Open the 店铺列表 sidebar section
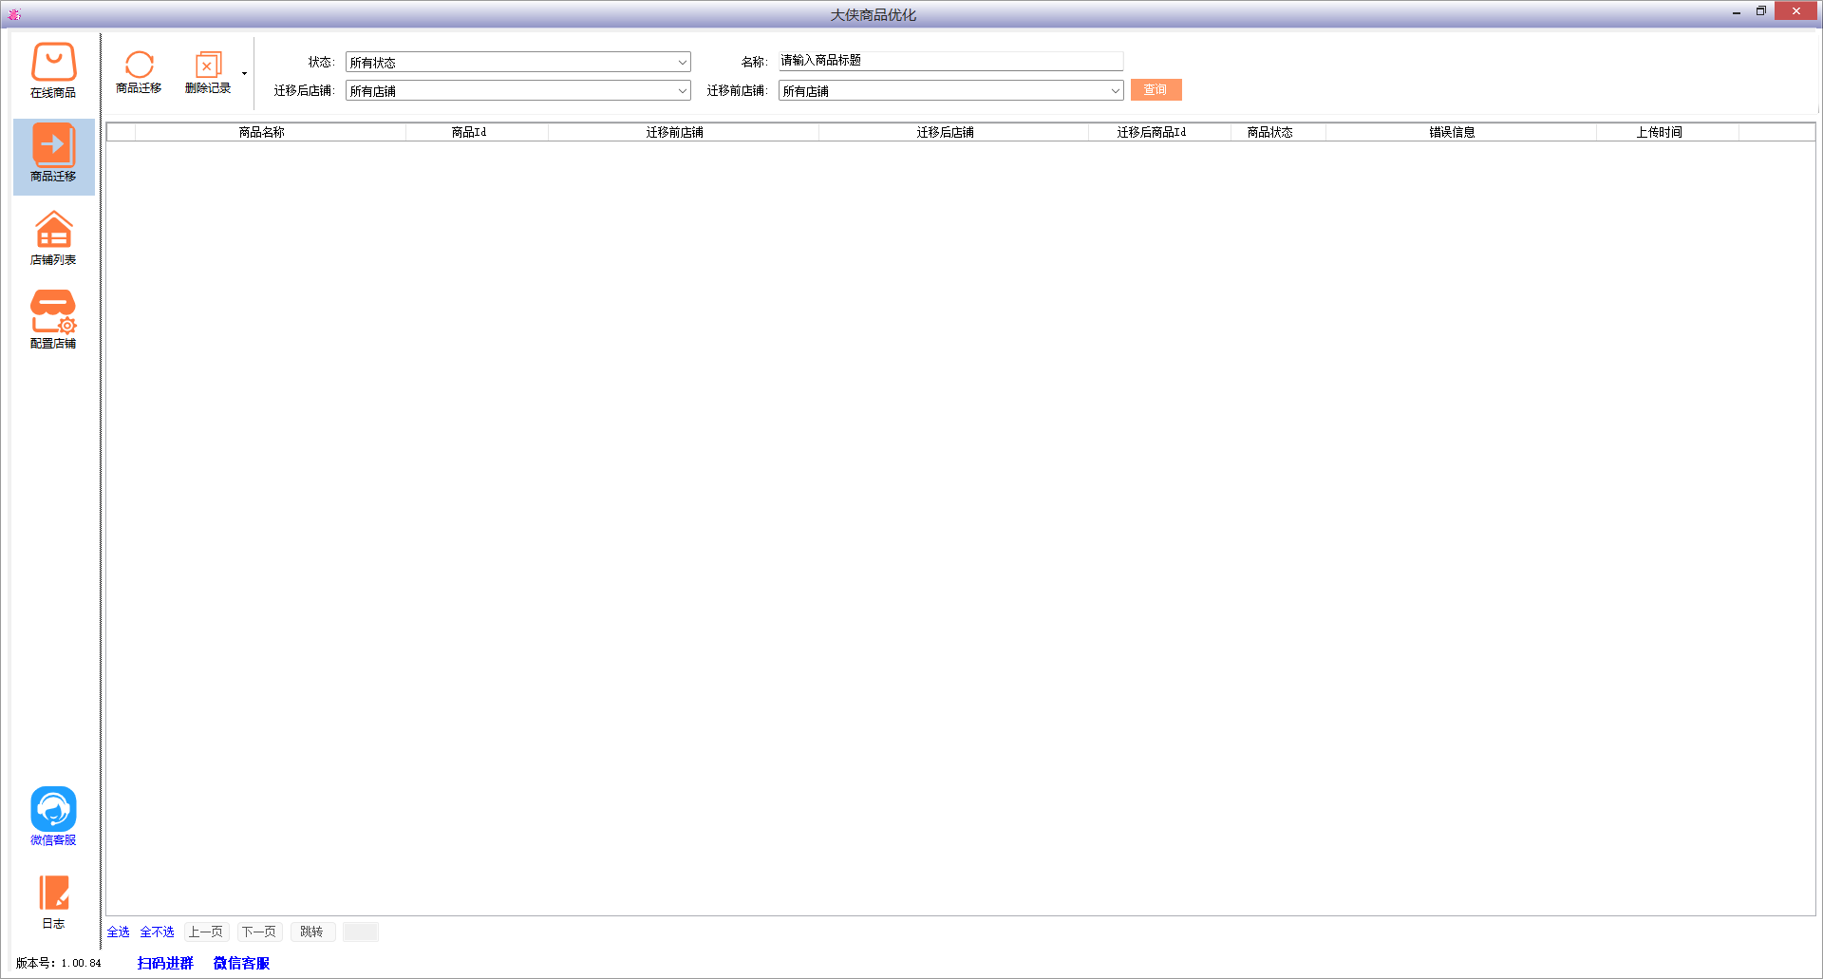Viewport: 1823px width, 979px height. tap(53, 237)
